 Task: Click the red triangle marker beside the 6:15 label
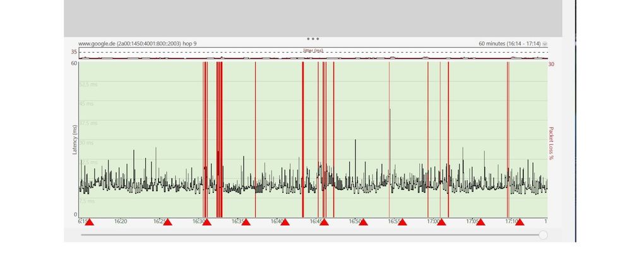point(90,222)
